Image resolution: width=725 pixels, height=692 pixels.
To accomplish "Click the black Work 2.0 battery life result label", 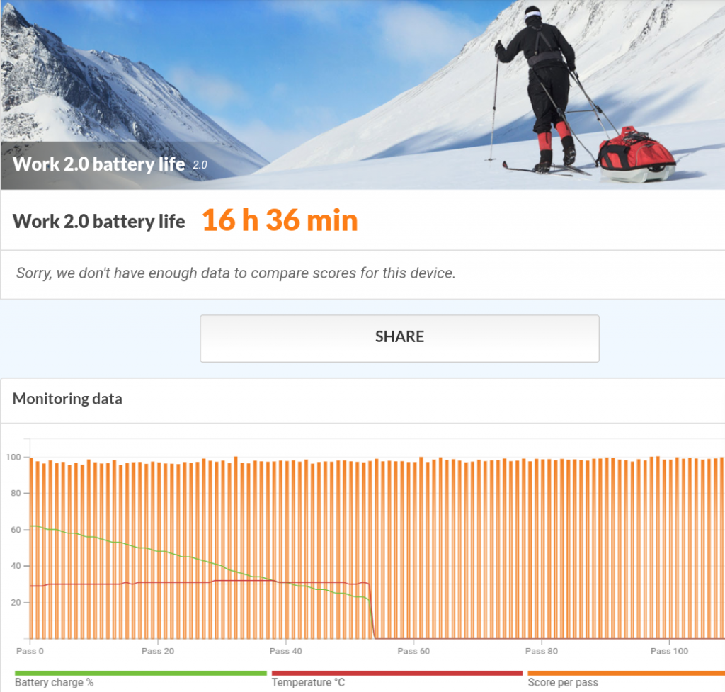I will 98,221.
